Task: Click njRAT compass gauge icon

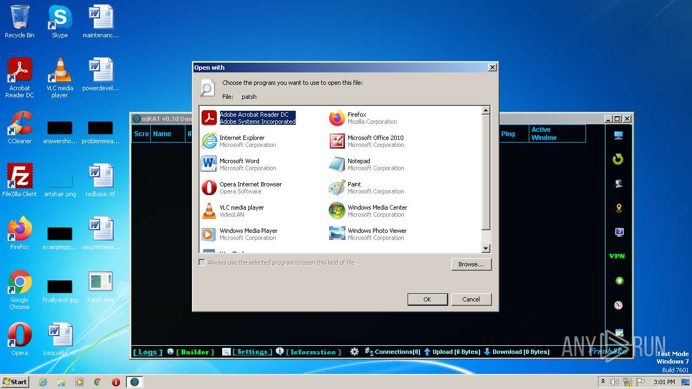Action: coord(618,305)
